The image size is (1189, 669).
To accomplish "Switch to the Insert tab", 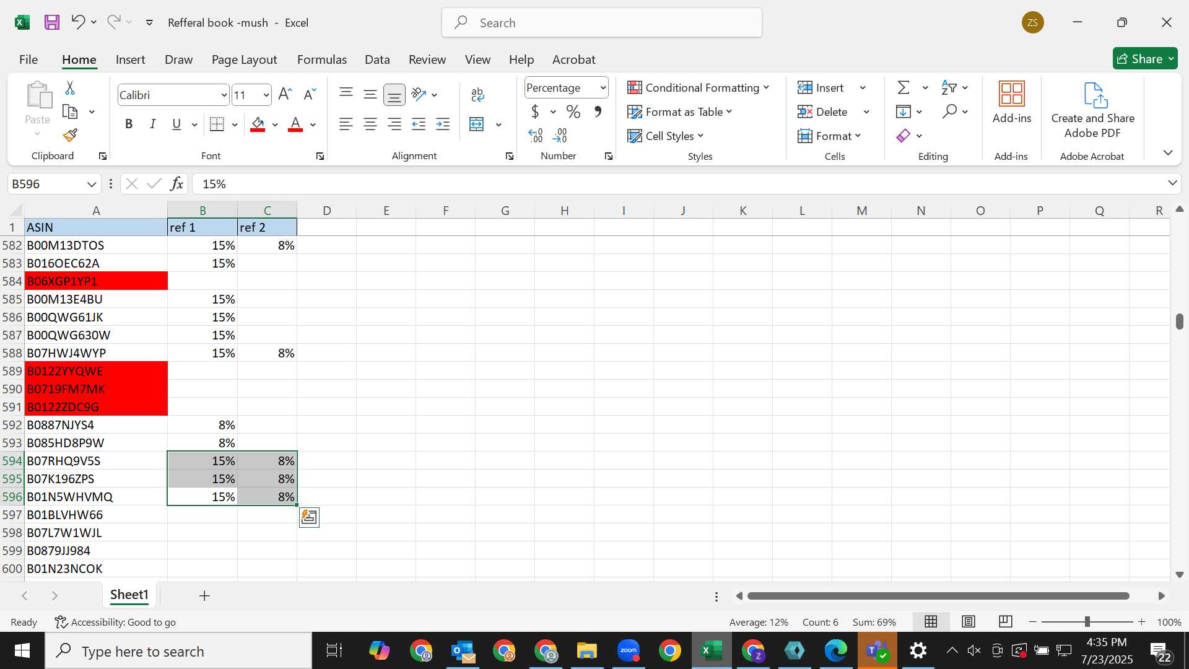I will pyautogui.click(x=130, y=59).
